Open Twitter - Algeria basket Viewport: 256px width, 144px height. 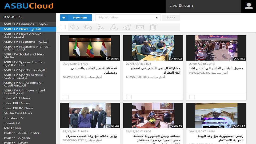pos(28,138)
